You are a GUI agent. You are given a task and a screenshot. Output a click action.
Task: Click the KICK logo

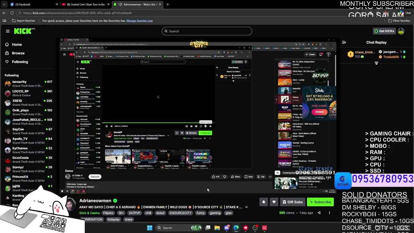(24, 31)
